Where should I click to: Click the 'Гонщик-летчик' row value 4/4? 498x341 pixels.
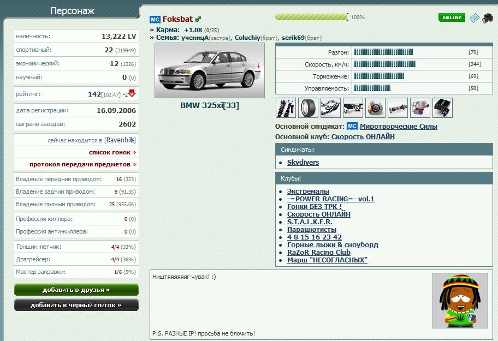(x=115, y=247)
